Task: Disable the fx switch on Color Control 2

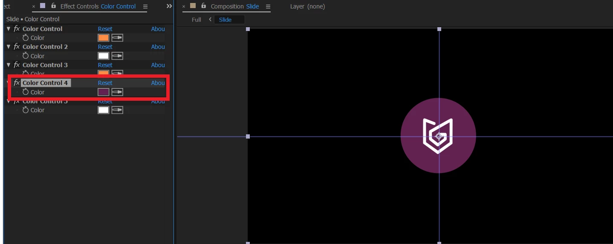Action: 17,47
